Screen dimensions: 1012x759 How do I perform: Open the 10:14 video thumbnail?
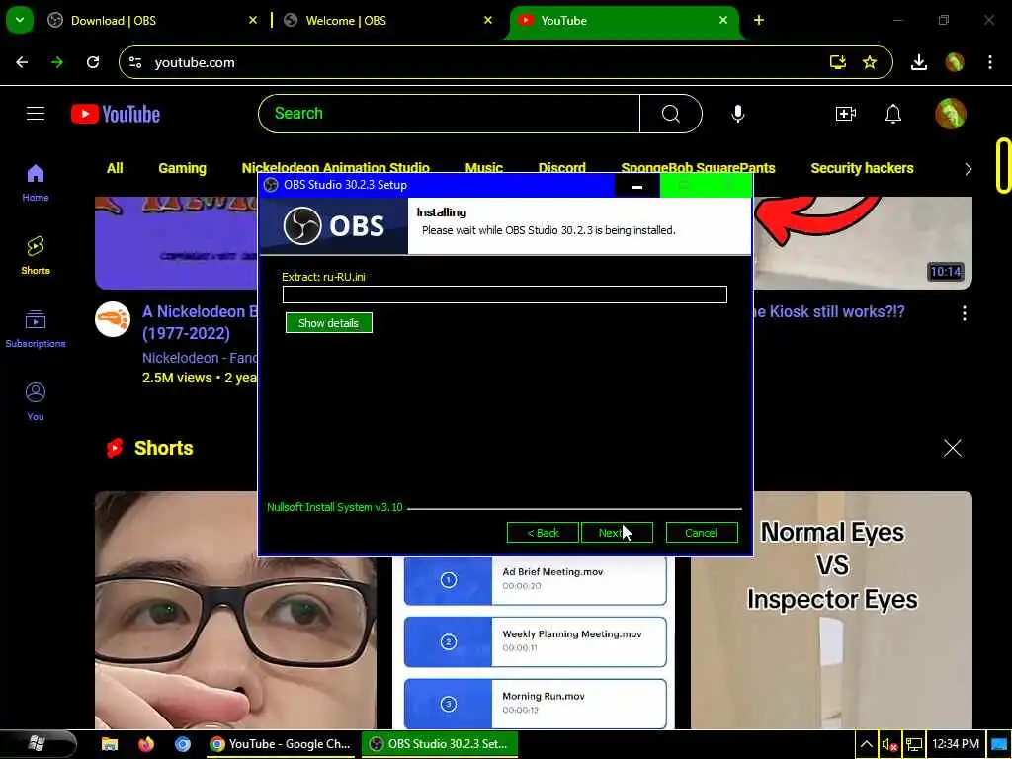[x=863, y=243]
